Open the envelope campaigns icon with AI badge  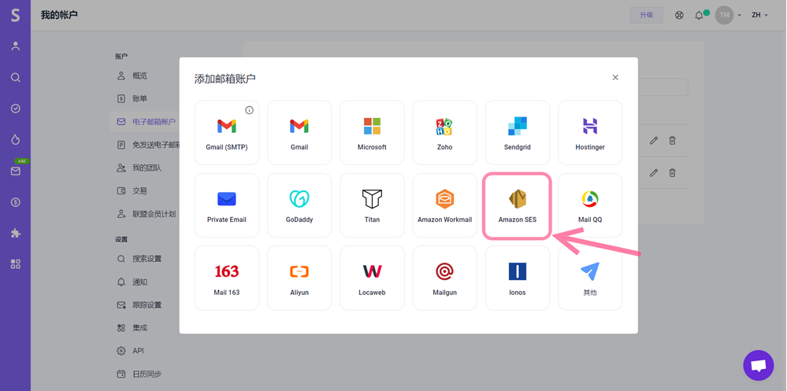coord(16,171)
